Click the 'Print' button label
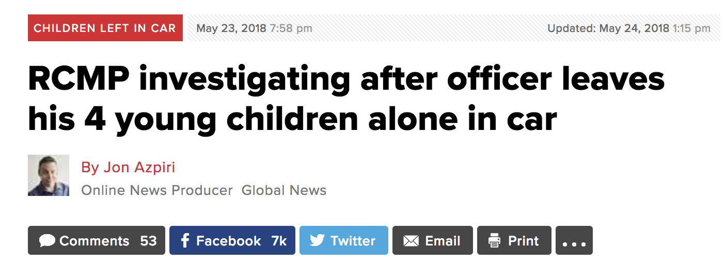The image size is (725, 263). coord(523,241)
